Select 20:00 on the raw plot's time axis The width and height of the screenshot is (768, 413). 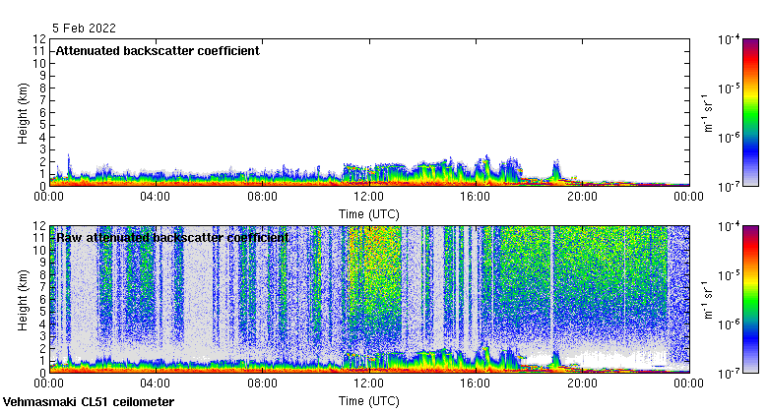click(581, 383)
